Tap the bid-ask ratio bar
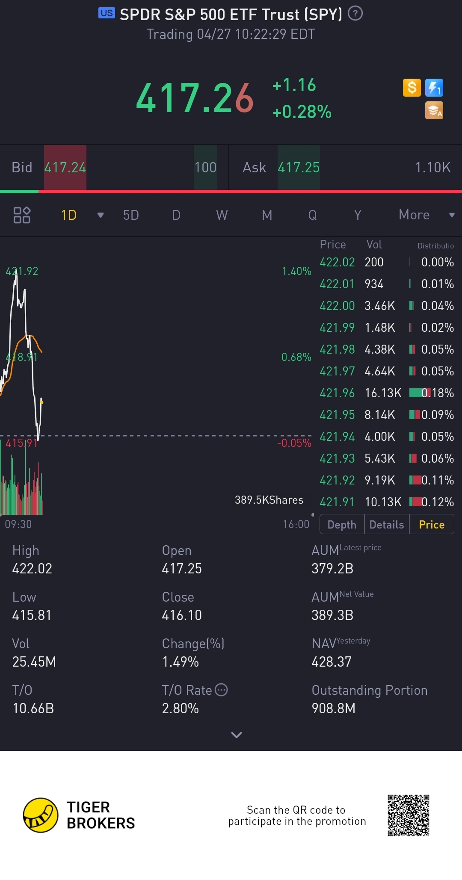 coord(231,192)
